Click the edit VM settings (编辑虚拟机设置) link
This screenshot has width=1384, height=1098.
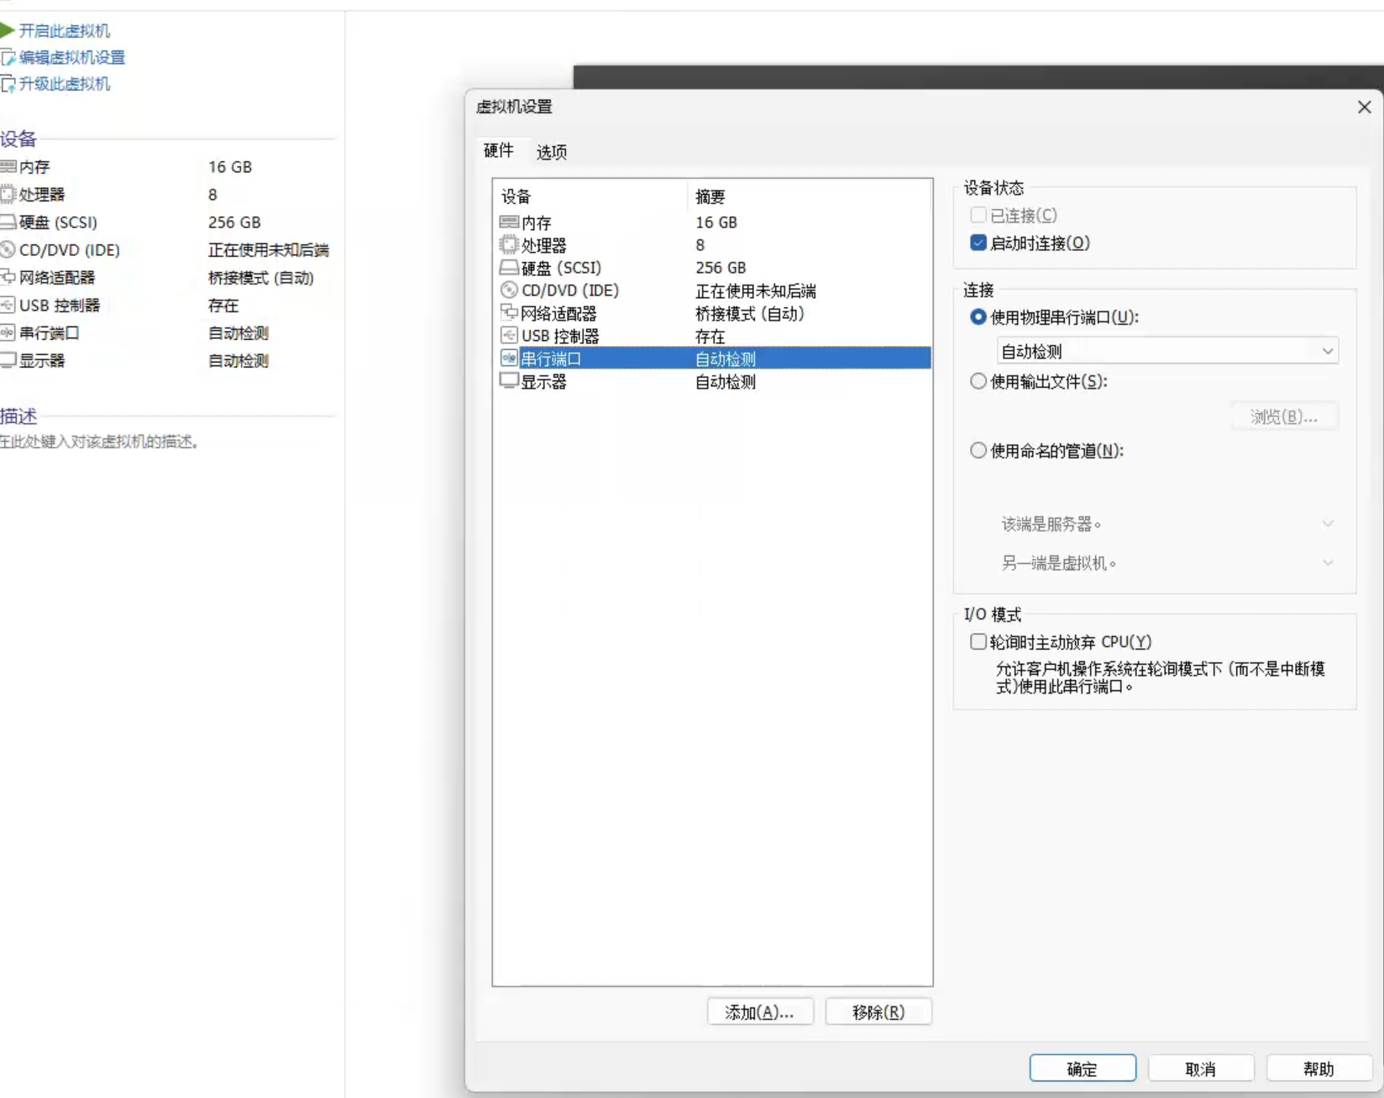click(x=71, y=58)
